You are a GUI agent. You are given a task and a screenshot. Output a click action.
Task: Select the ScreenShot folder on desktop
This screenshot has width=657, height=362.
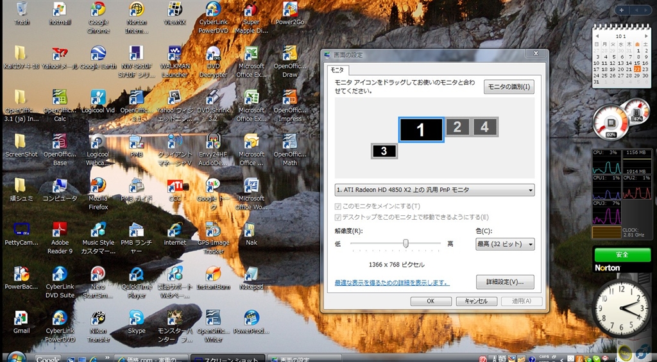[x=21, y=145]
